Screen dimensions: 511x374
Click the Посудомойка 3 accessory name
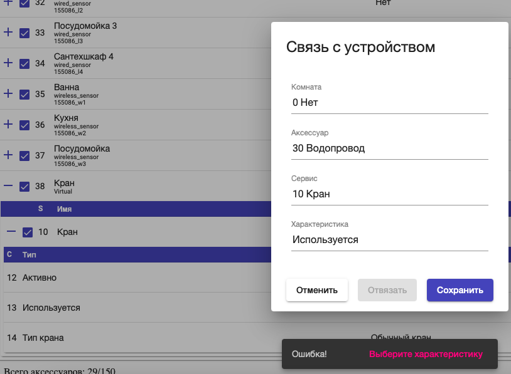85,26
